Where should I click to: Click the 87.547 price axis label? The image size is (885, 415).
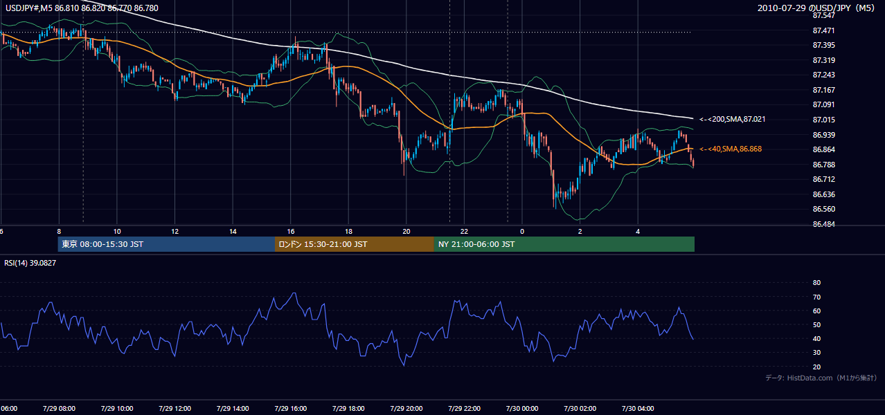pos(823,15)
